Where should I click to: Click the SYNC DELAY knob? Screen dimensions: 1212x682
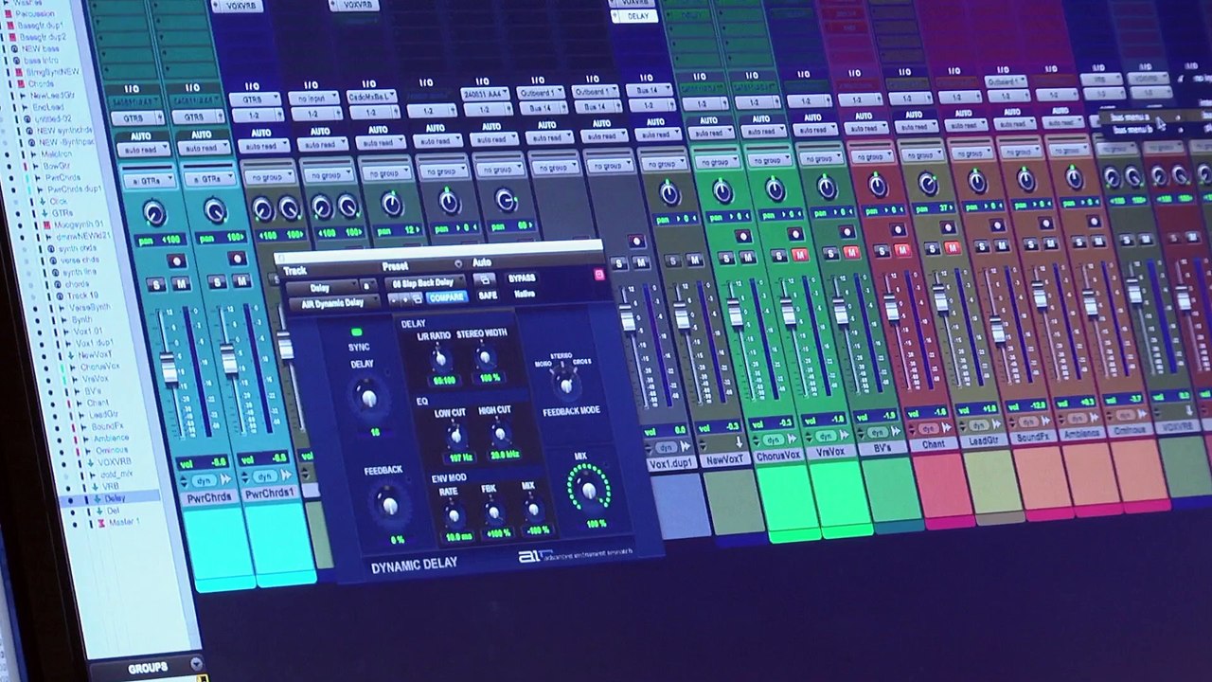[367, 397]
